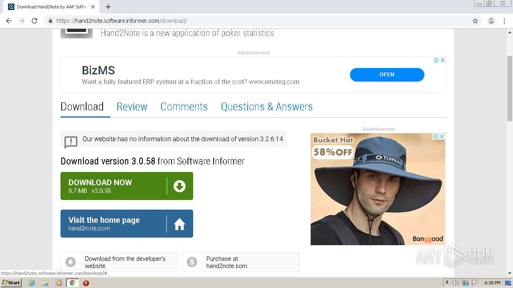Close the Bucket Hat ad
Screen dimensions: 513x288
(442, 136)
